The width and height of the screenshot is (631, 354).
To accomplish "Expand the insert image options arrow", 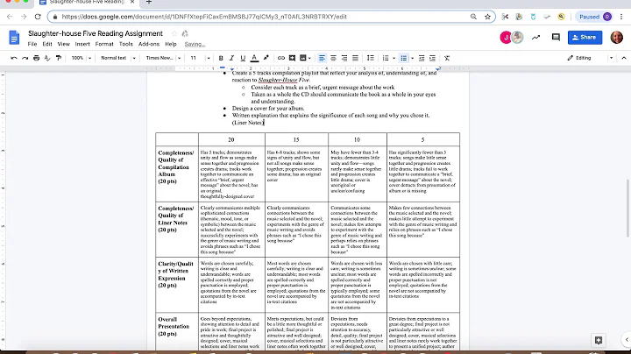I will (309, 58).
